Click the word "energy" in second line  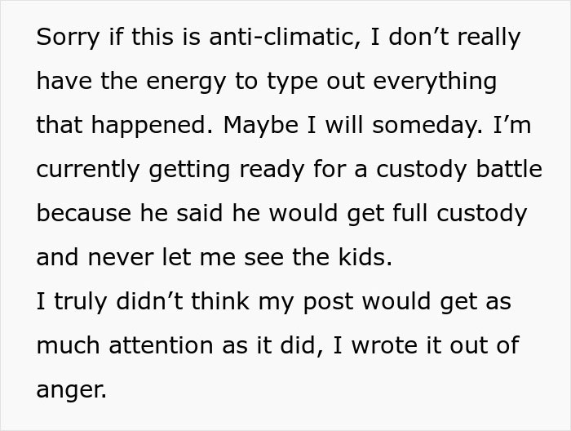186,82
